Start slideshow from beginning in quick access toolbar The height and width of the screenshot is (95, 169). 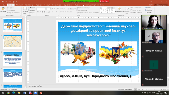(x=13, y=2)
